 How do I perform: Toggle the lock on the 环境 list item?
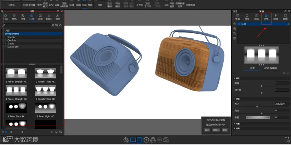tap(288, 24)
